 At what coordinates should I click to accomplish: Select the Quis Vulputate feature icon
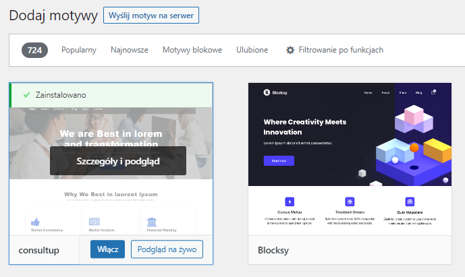410,202
